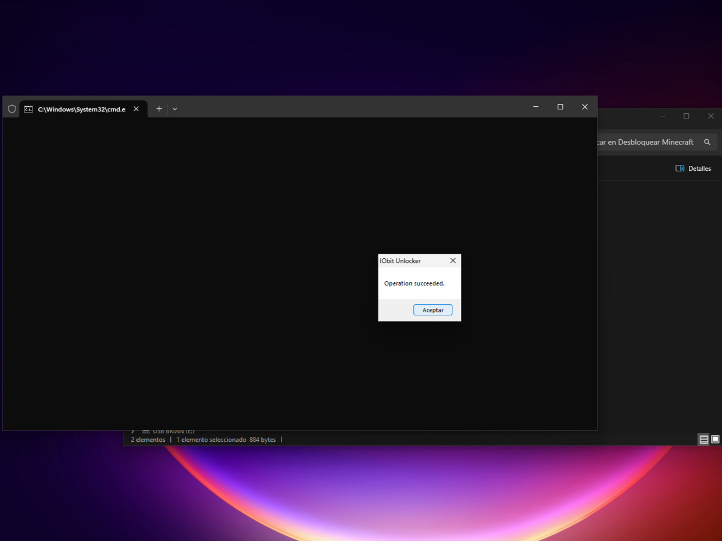The height and width of the screenshot is (541, 722).
Task: Select the C:\Windows\System32\cmd.exe tab
Action: [x=83, y=109]
